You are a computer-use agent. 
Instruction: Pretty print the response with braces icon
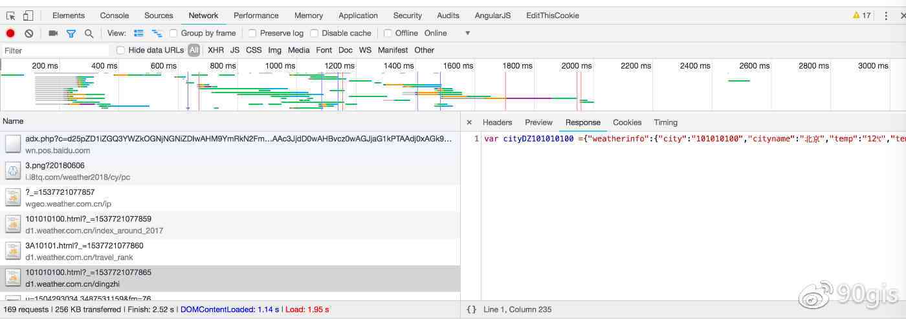point(471,310)
